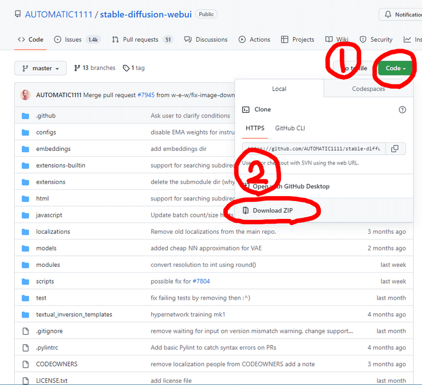
Task: Open the extensions-builtin folder
Action: coord(61,165)
